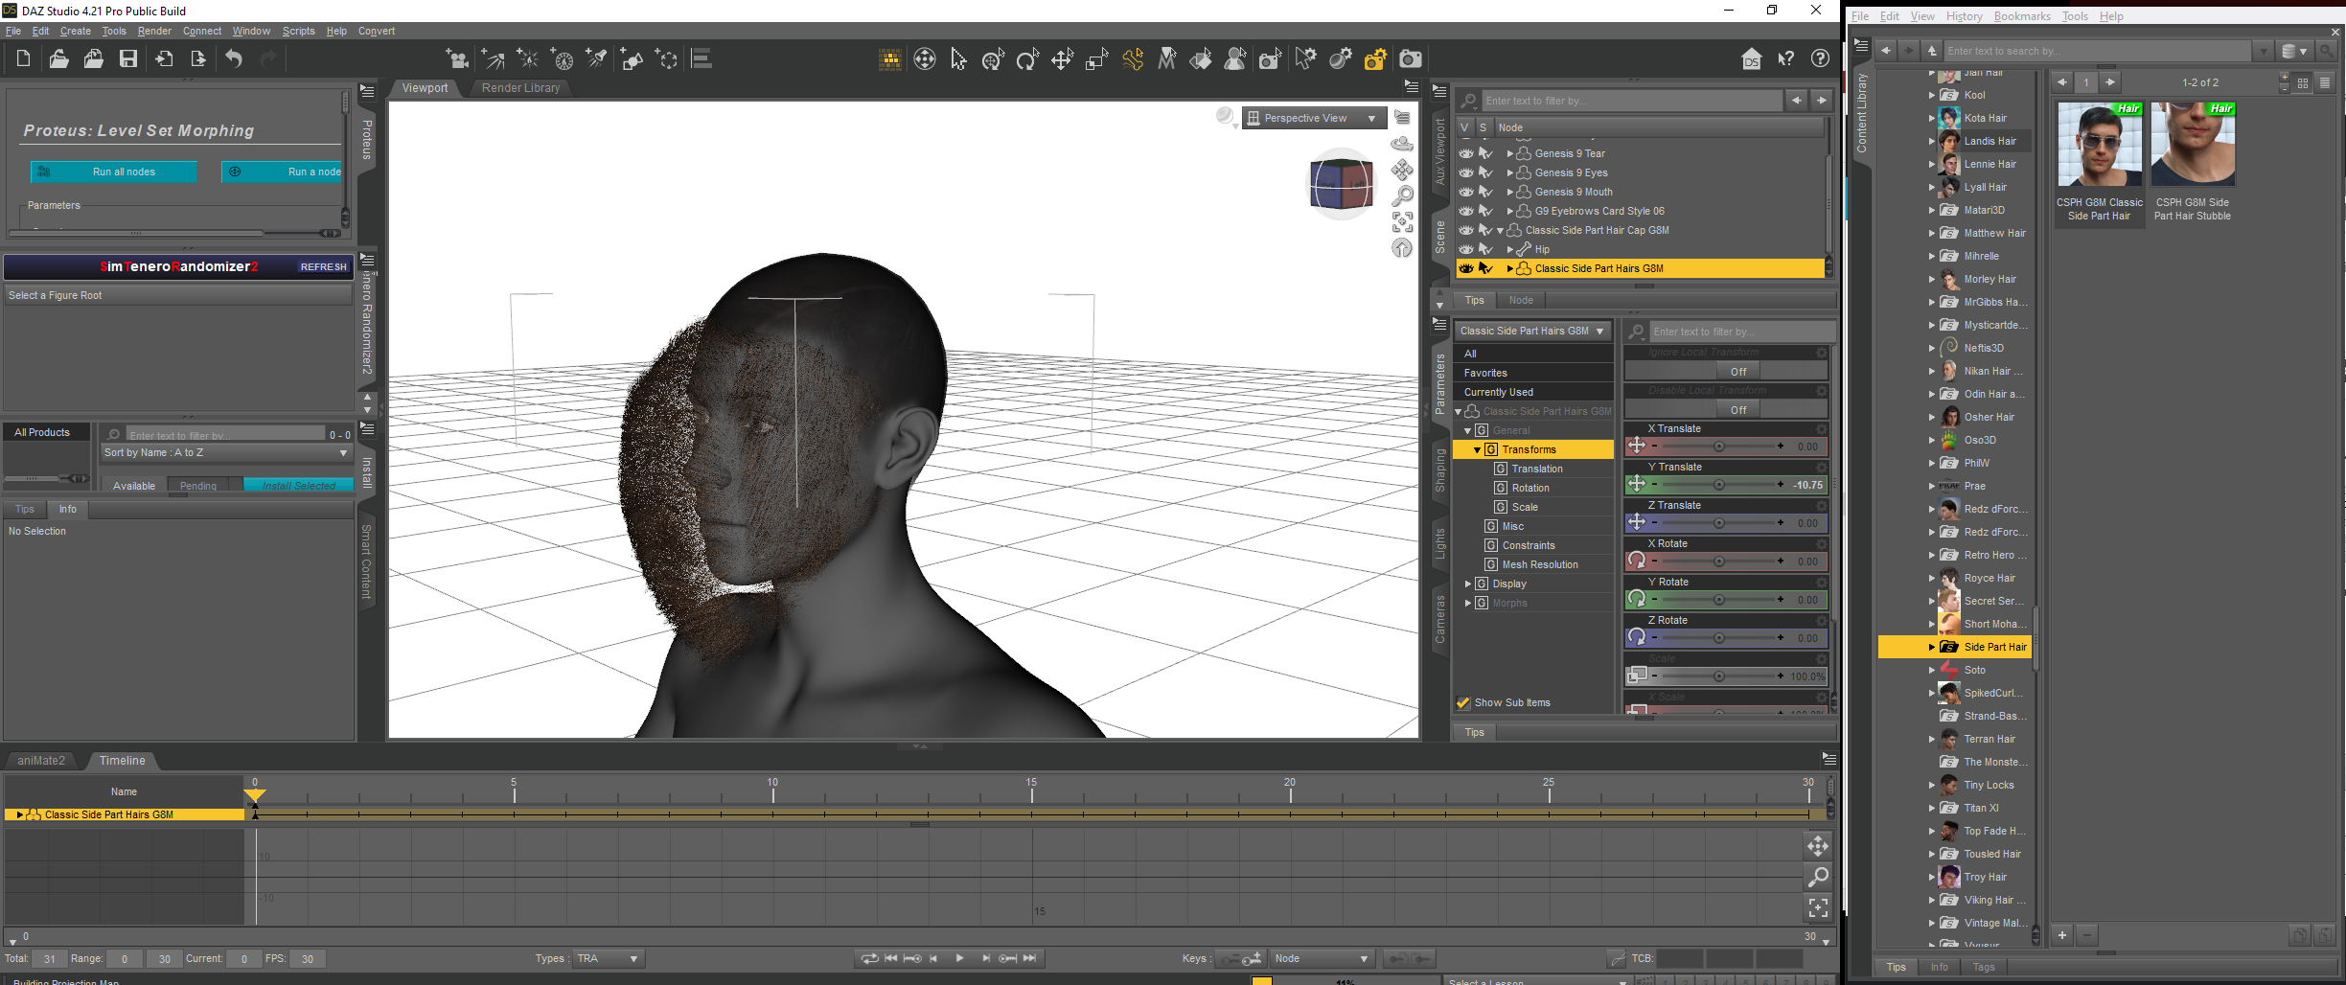The height and width of the screenshot is (985, 2346).
Task: Open the Render menu
Action: [x=154, y=31]
